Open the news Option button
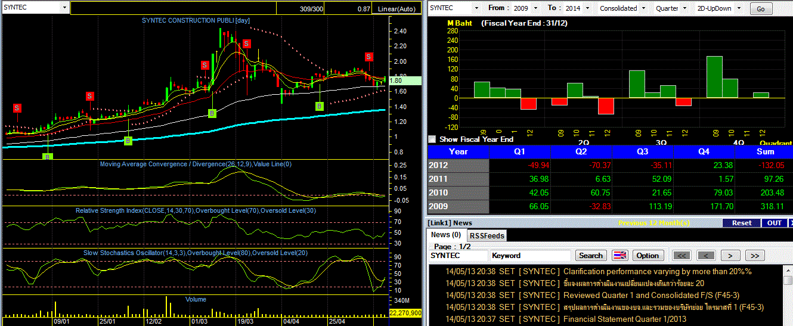Screen dimensions: 793x326 [x=648, y=255]
